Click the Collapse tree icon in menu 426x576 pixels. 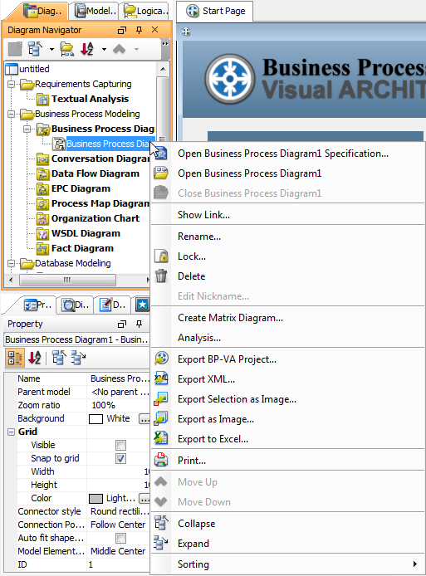[x=161, y=523]
